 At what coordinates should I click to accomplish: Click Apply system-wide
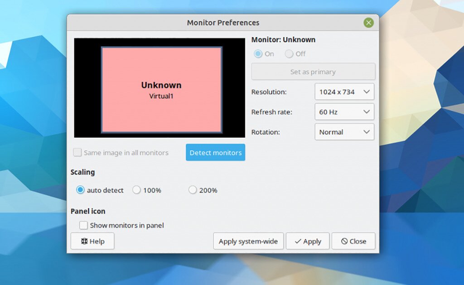[248, 241]
